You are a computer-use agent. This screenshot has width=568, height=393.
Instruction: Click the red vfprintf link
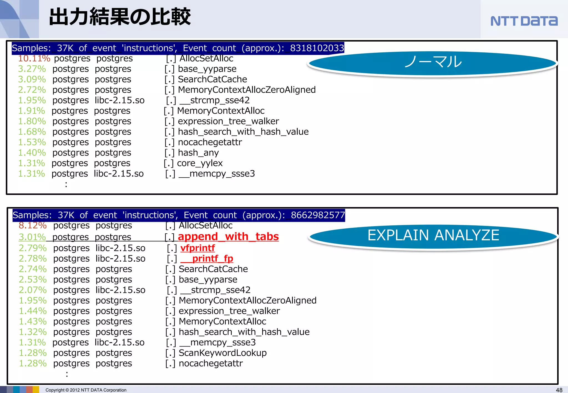197,248
